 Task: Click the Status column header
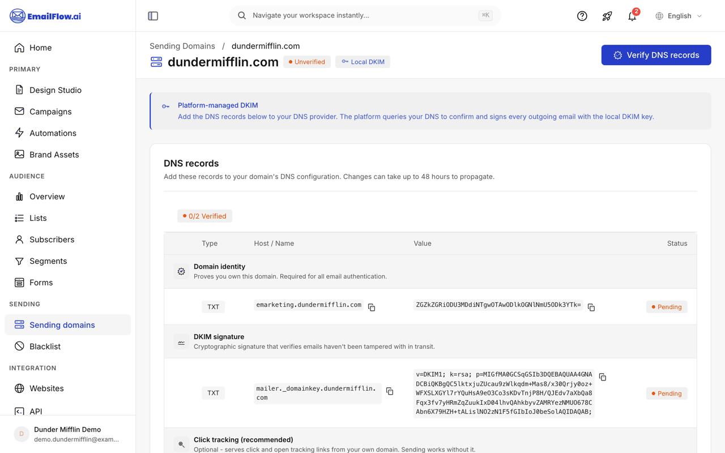[677, 243]
